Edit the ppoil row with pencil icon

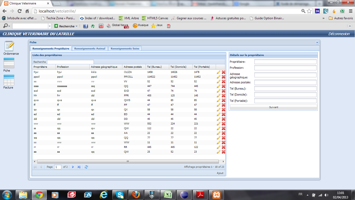pyautogui.click(x=219, y=77)
